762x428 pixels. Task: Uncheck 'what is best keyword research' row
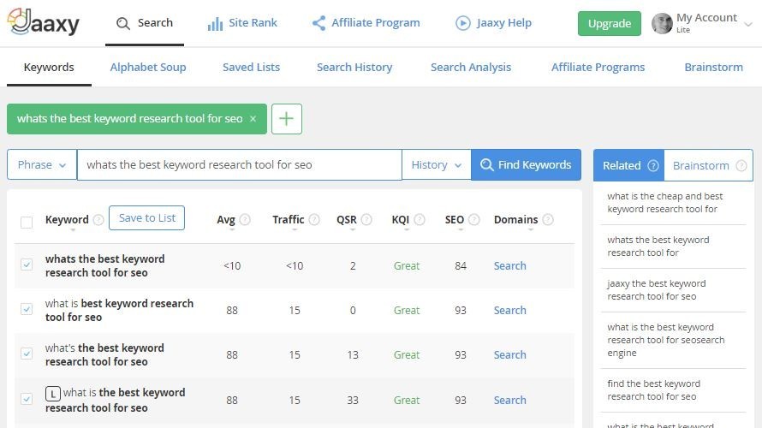tap(27, 309)
